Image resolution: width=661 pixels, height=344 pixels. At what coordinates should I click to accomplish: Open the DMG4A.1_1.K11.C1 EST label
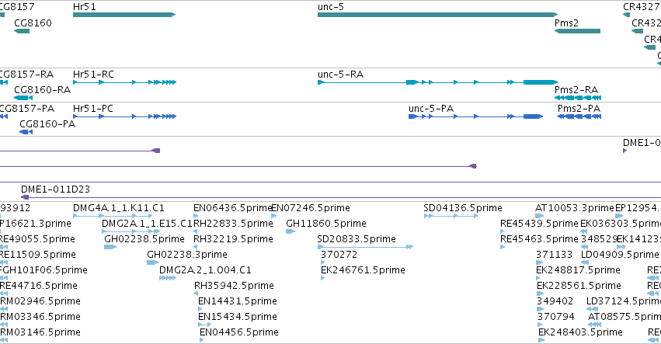[x=119, y=208]
